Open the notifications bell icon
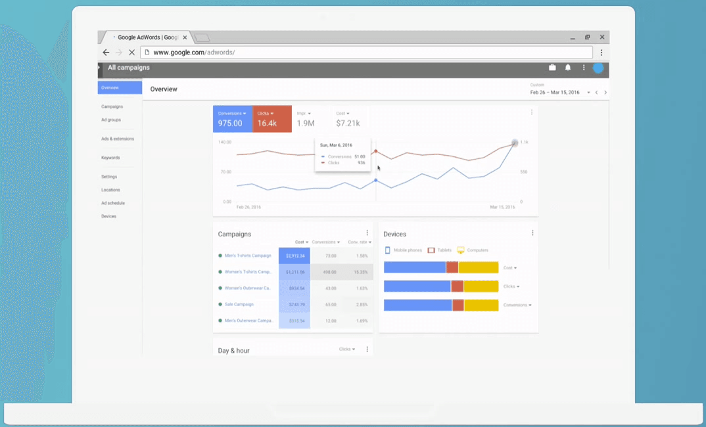The width and height of the screenshot is (706, 427). 568,68
